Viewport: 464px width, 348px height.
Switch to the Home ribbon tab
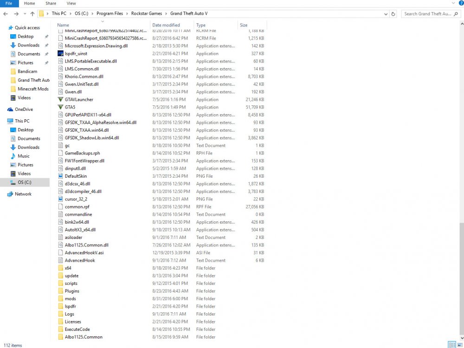29,3
